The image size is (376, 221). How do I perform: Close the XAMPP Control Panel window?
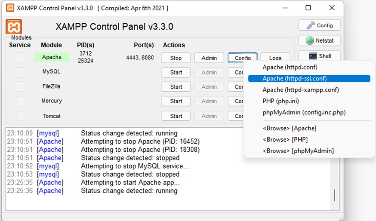point(332,8)
